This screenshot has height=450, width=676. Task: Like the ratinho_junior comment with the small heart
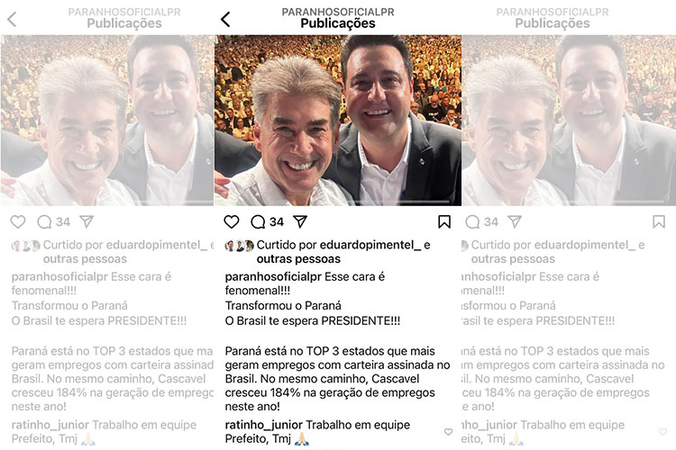point(448,431)
